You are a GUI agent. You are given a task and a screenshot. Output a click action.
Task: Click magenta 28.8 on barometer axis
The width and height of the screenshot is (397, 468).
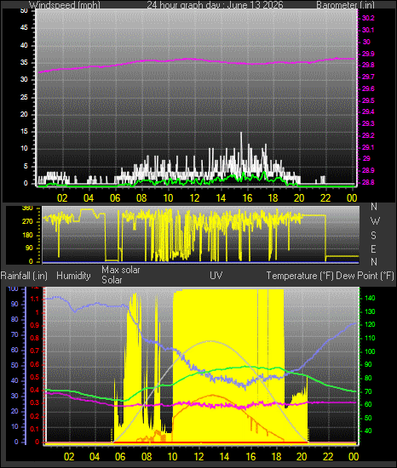[368, 182]
